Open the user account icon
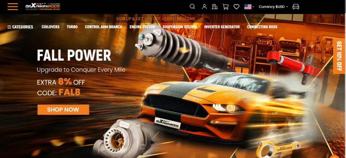 (204, 7)
